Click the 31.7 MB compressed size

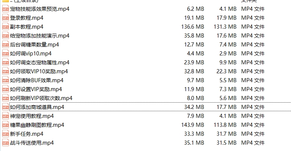227,134
